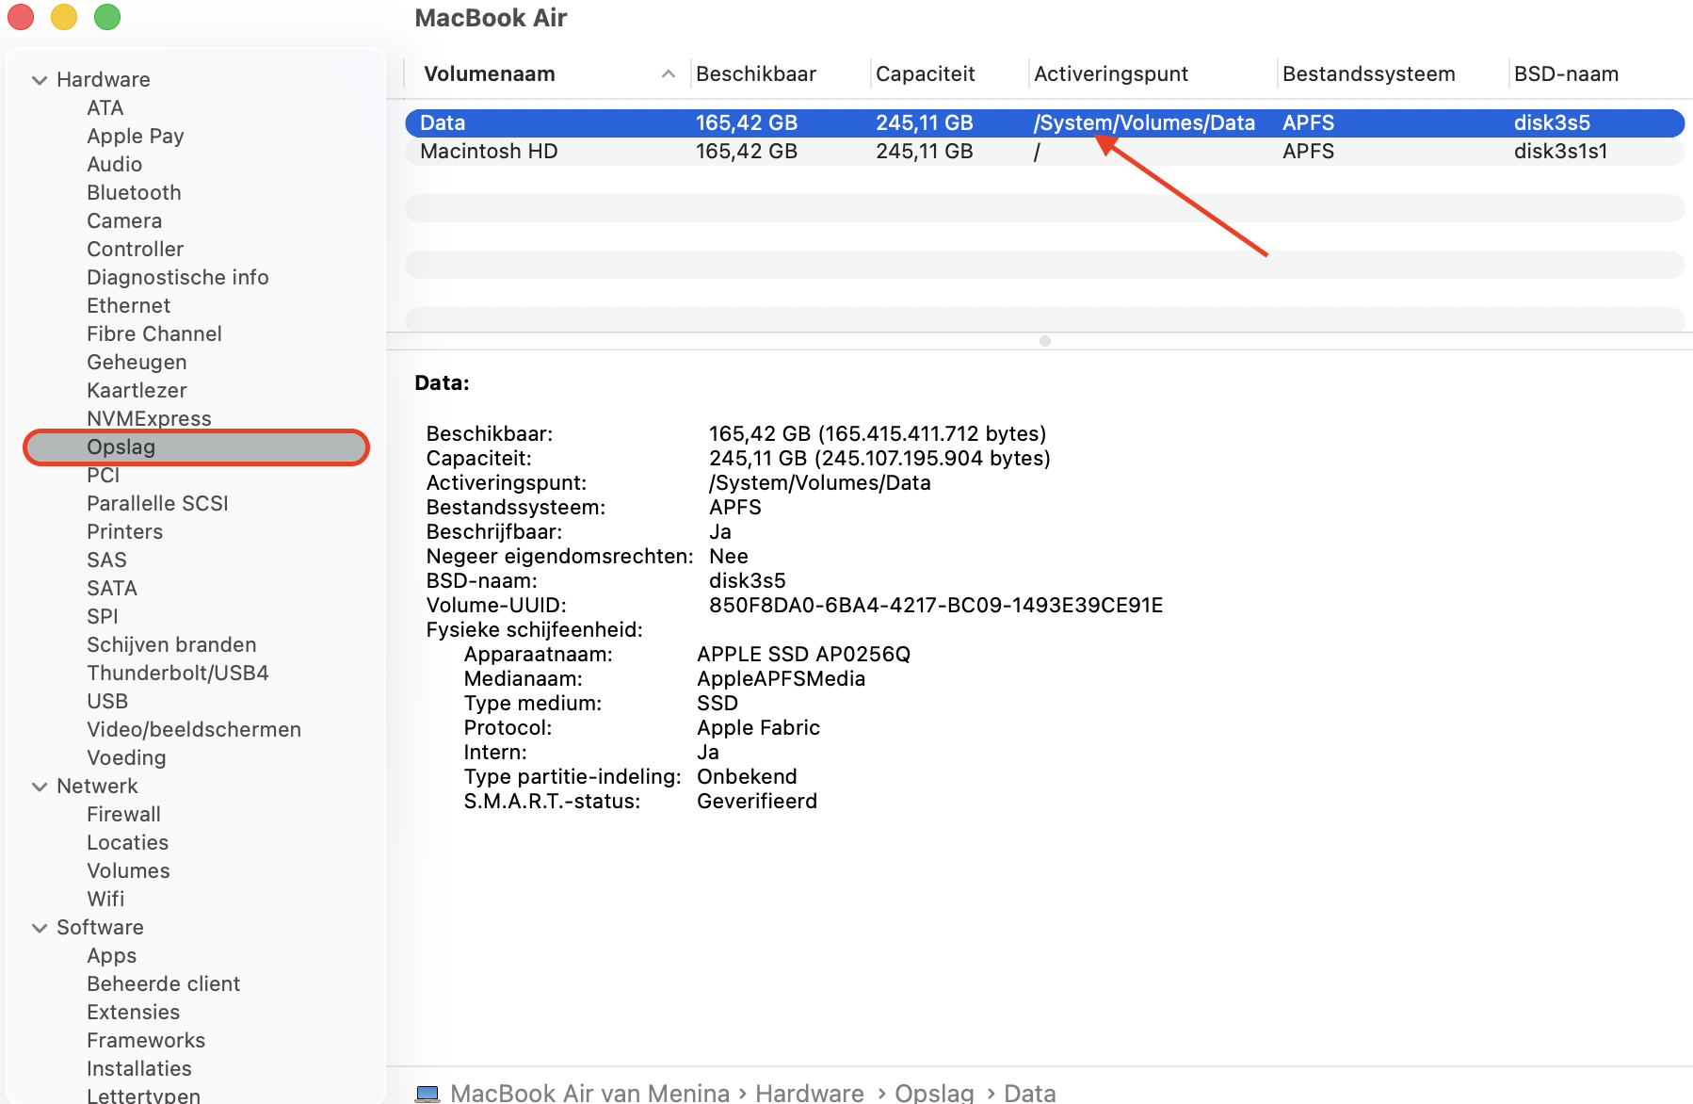
Task: Select Opslag in the sidebar
Action: [x=122, y=446]
